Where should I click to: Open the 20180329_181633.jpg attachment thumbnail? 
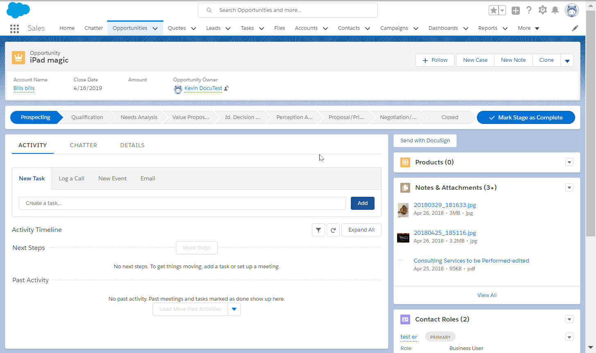click(403, 209)
